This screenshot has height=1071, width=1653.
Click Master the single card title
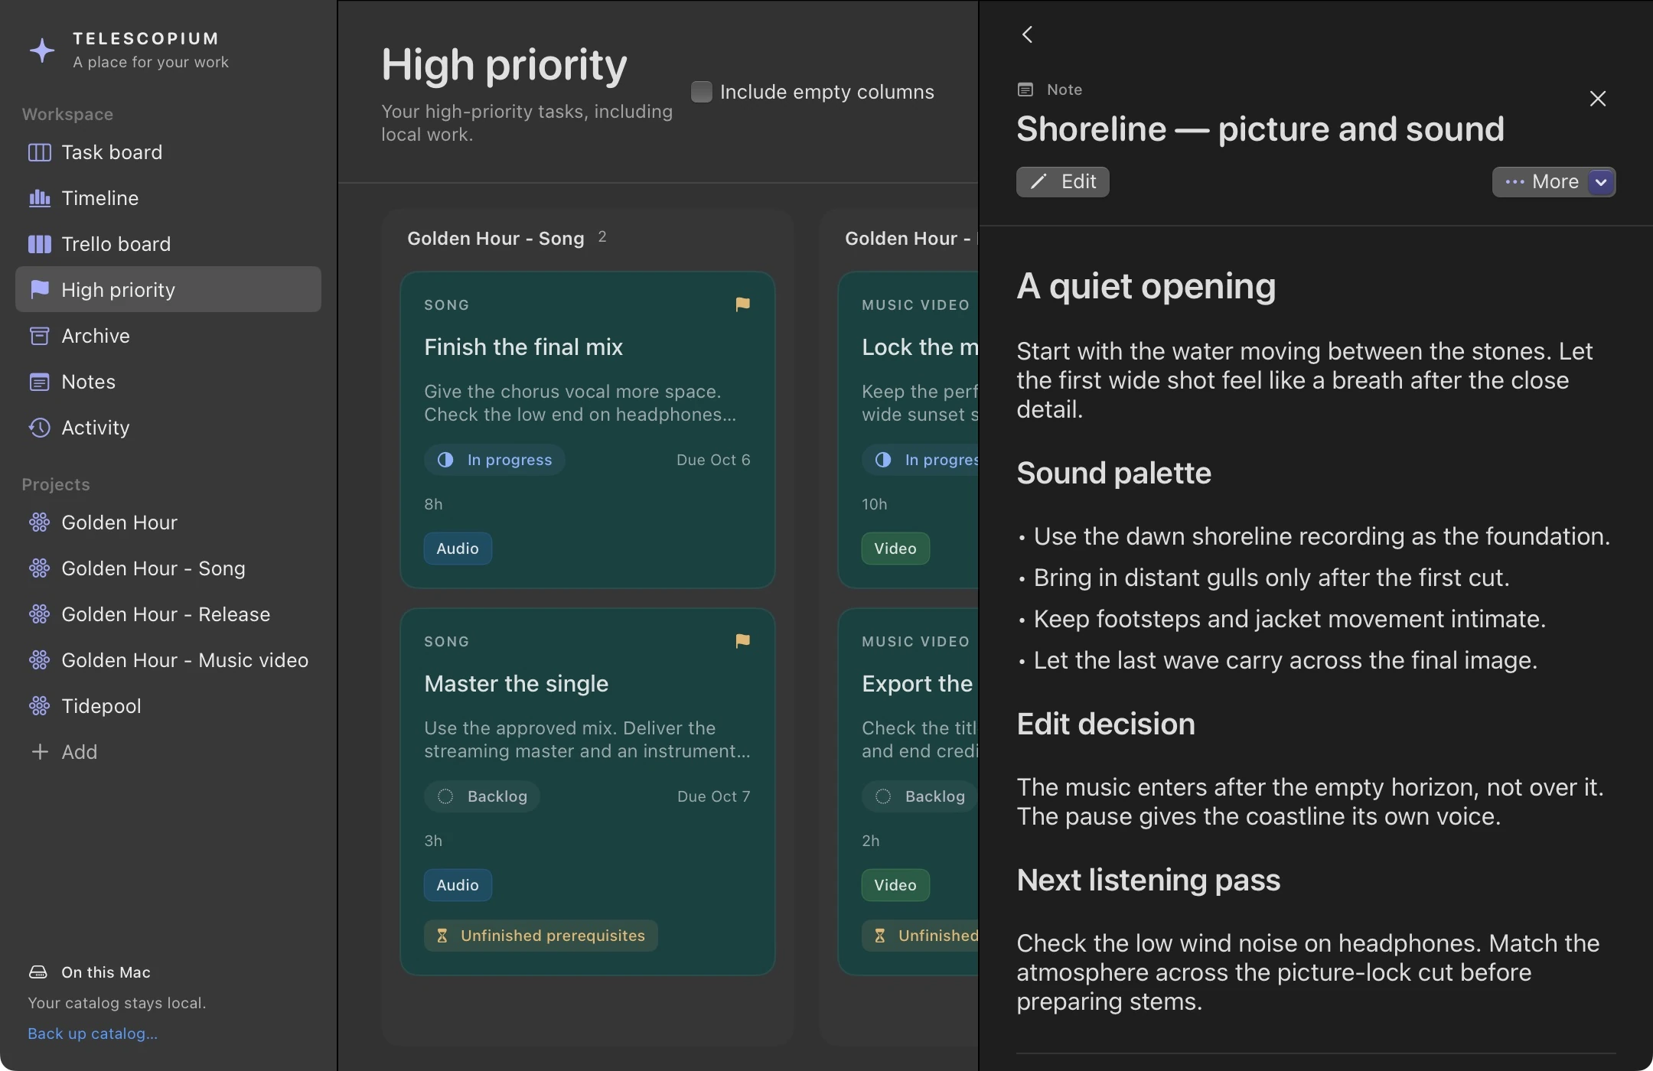pos(517,684)
